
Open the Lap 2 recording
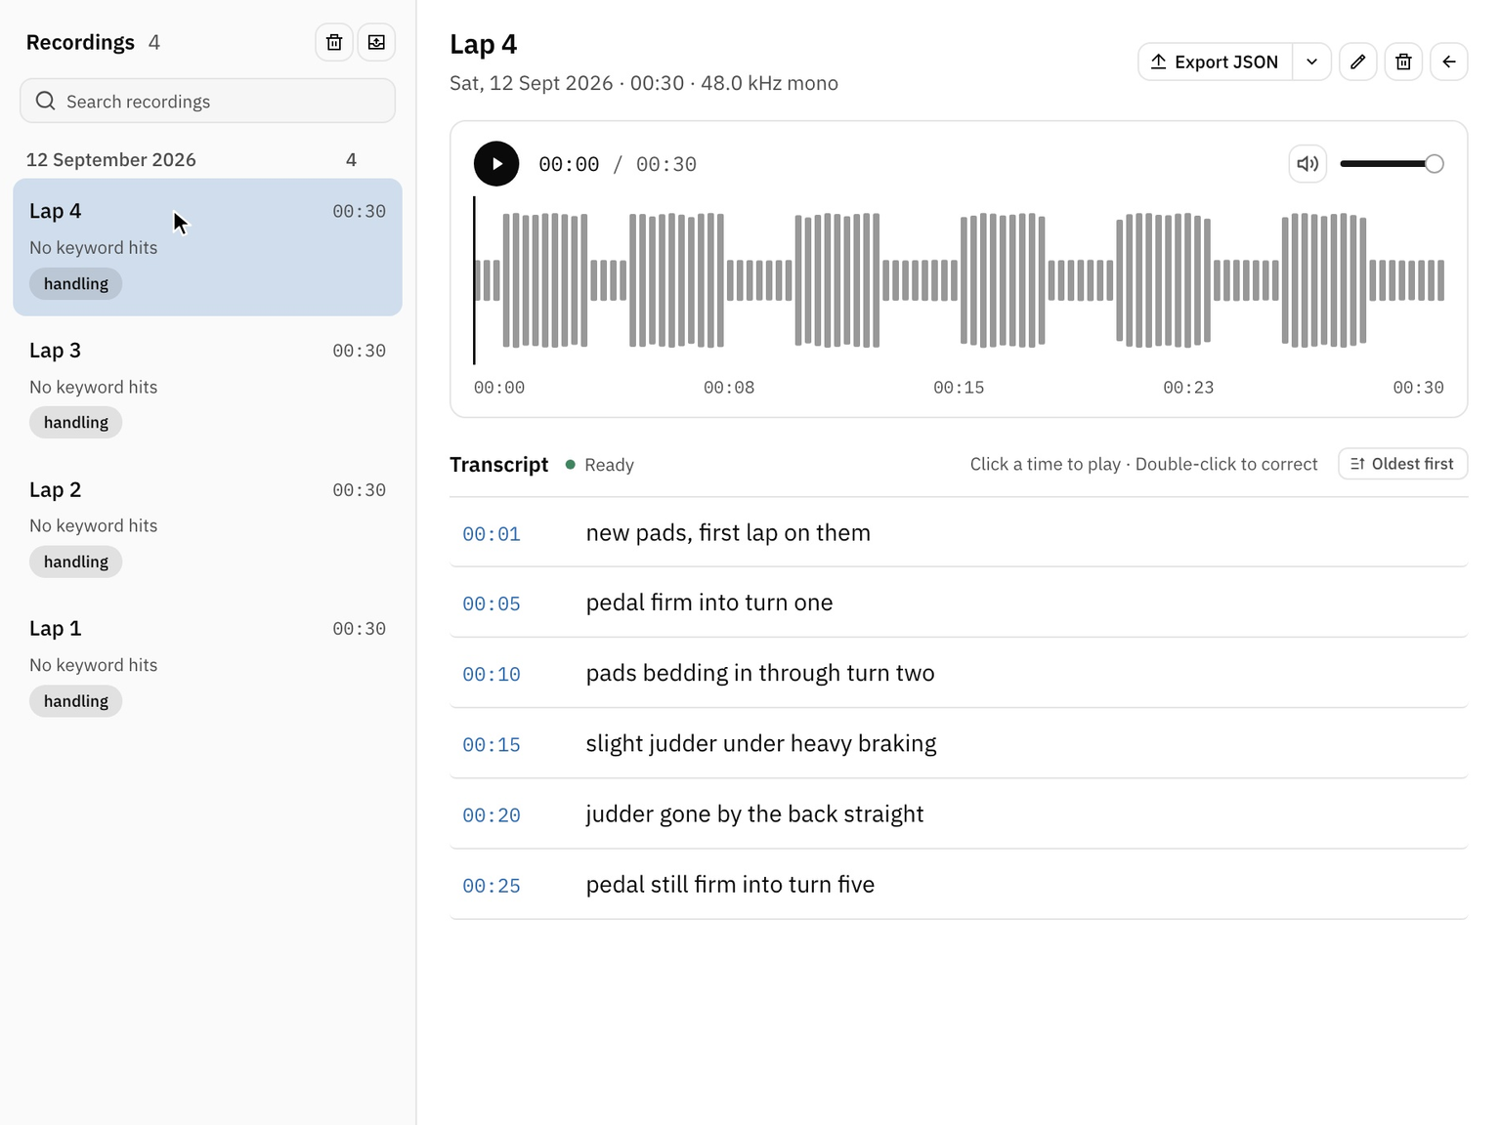(207, 525)
